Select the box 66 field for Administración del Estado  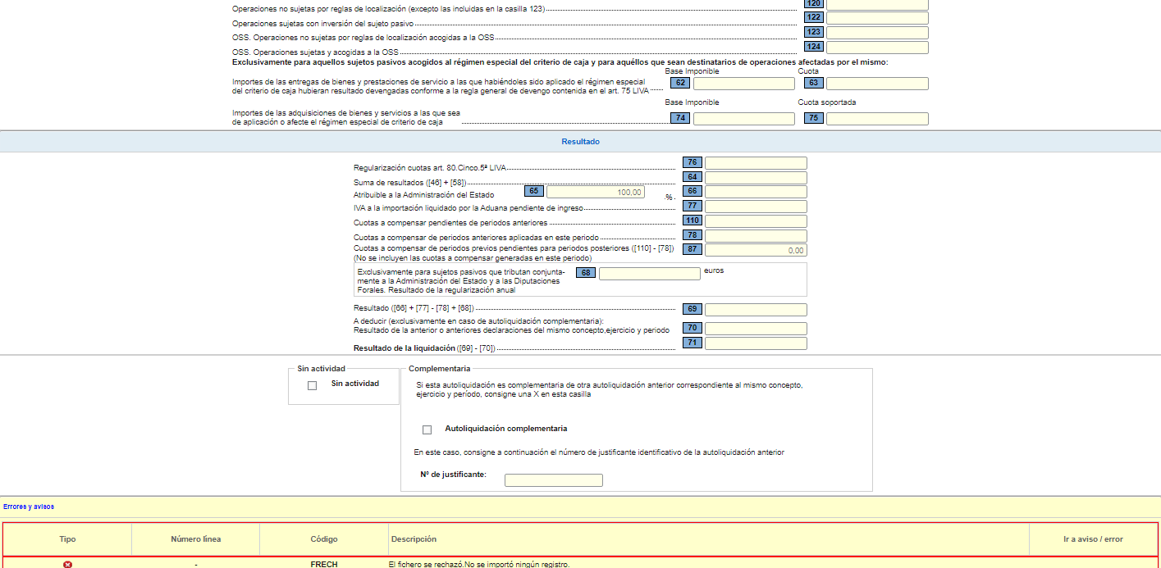tap(755, 192)
